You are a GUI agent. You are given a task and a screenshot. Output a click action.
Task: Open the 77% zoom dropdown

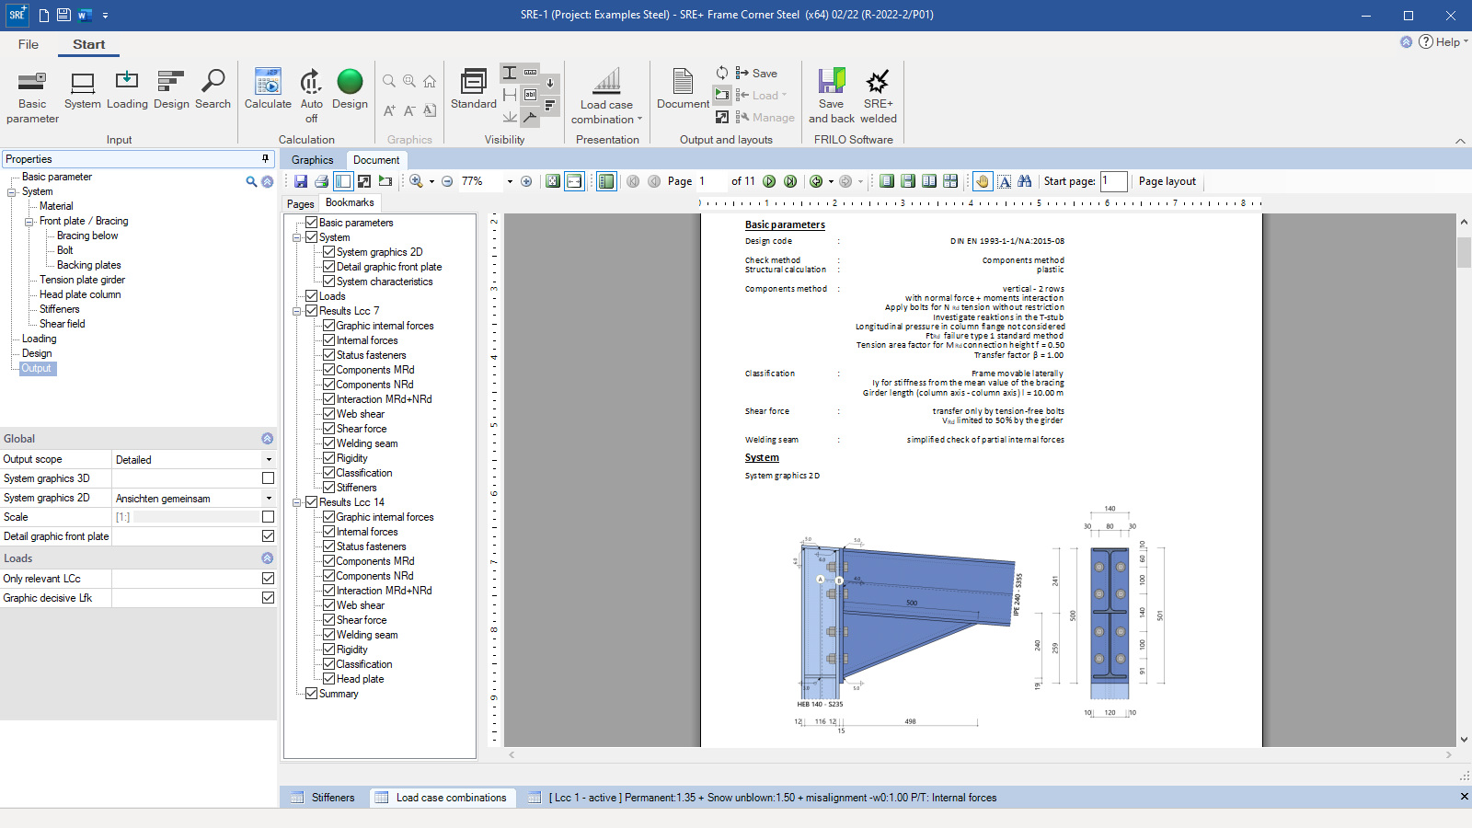pyautogui.click(x=510, y=181)
